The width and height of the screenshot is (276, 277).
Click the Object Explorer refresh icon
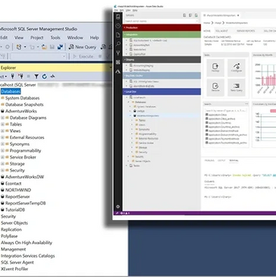pos(45,77)
